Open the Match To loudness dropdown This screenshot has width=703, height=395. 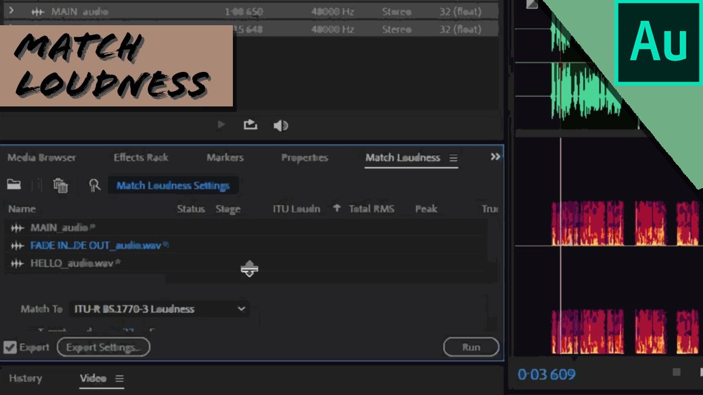159,309
